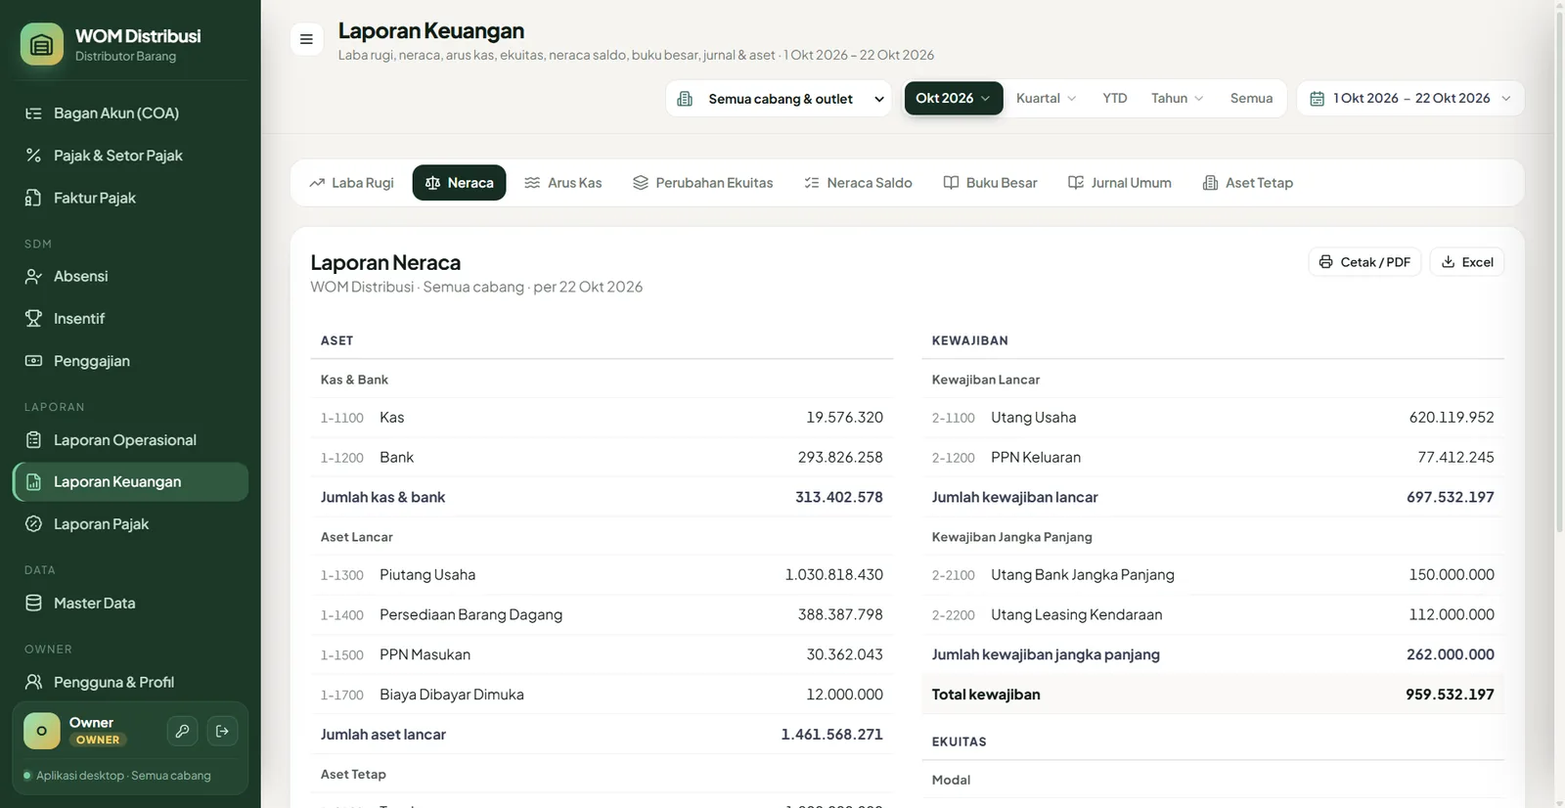The height and width of the screenshot is (808, 1565).
Task: Click the Penggajian banknote icon
Action: [x=33, y=360]
